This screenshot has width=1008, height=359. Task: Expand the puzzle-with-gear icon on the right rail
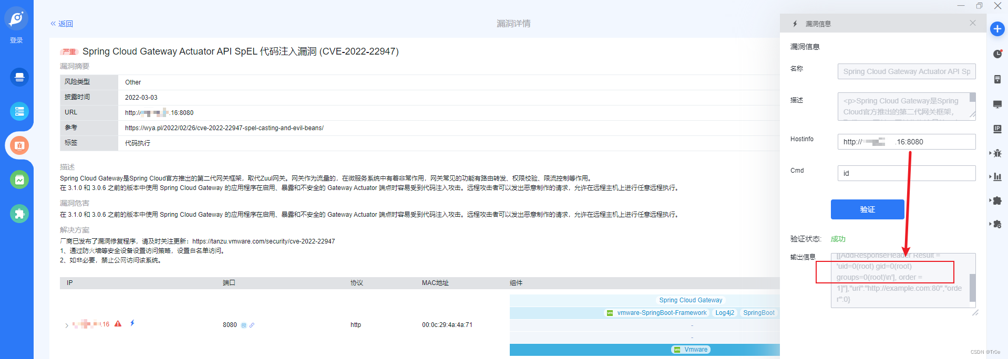pos(996,224)
